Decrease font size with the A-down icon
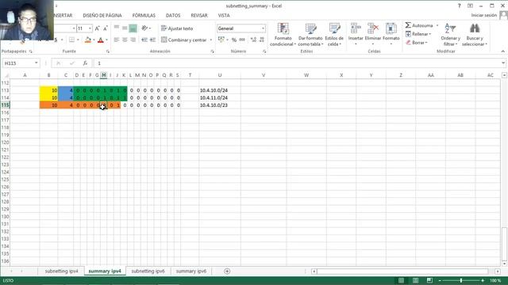 click(106, 28)
